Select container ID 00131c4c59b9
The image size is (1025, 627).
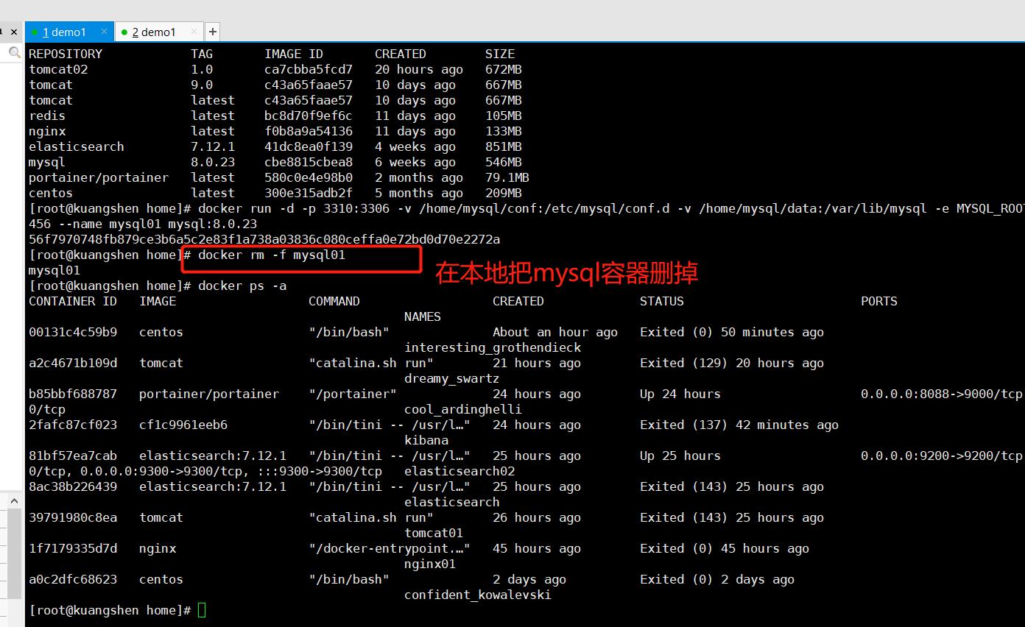73,332
